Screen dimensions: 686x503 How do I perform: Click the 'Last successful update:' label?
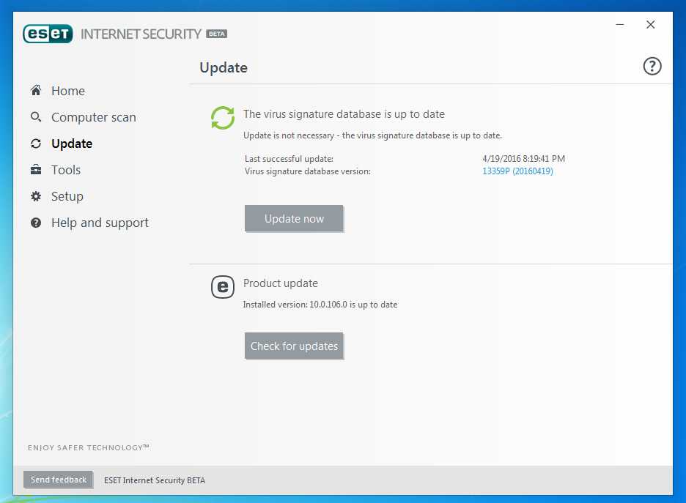pyautogui.click(x=289, y=159)
